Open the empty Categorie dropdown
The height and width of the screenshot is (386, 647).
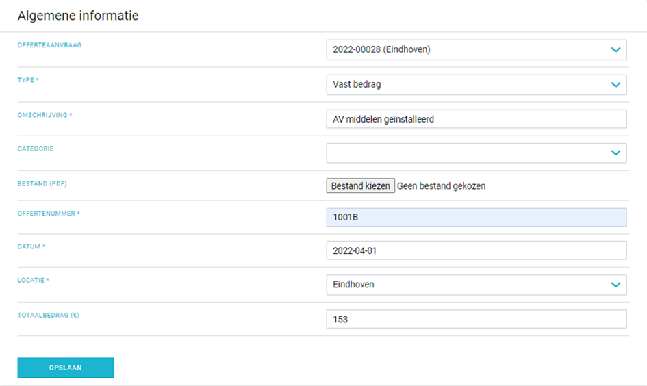476,153
